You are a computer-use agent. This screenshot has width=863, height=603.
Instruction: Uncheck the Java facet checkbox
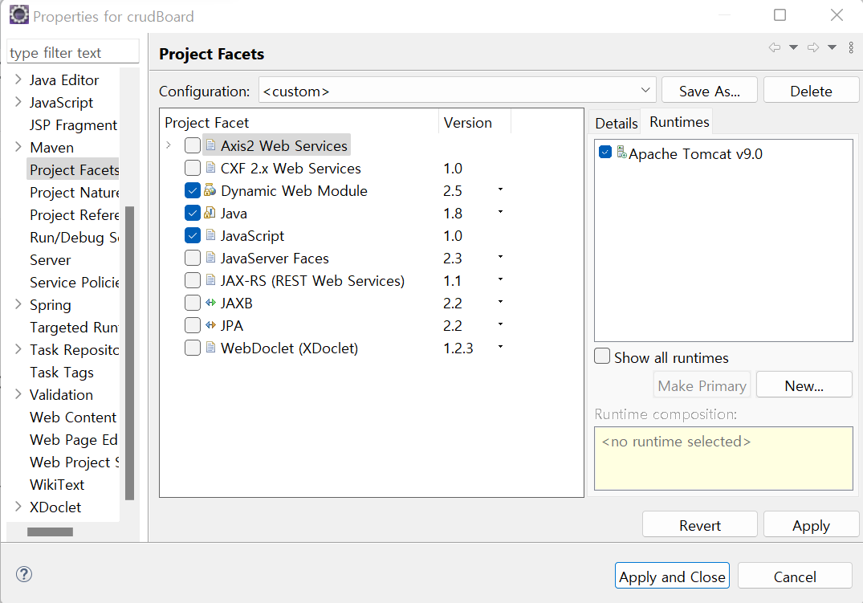coord(193,213)
